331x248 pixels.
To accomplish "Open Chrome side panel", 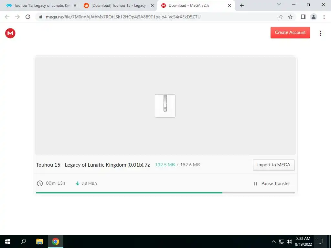I will 303,17.
